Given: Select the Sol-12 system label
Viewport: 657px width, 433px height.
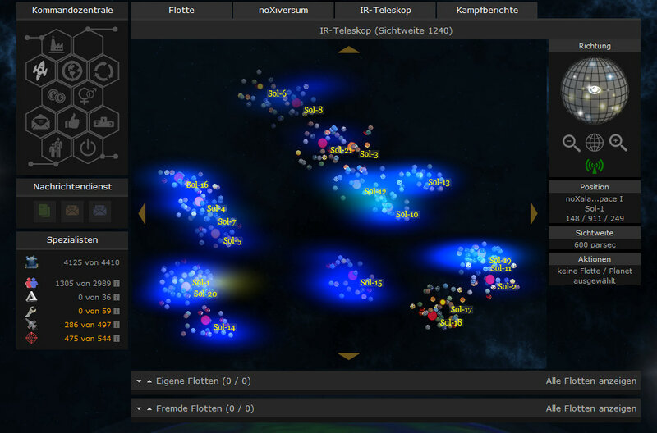Looking at the screenshot, I should [375, 192].
